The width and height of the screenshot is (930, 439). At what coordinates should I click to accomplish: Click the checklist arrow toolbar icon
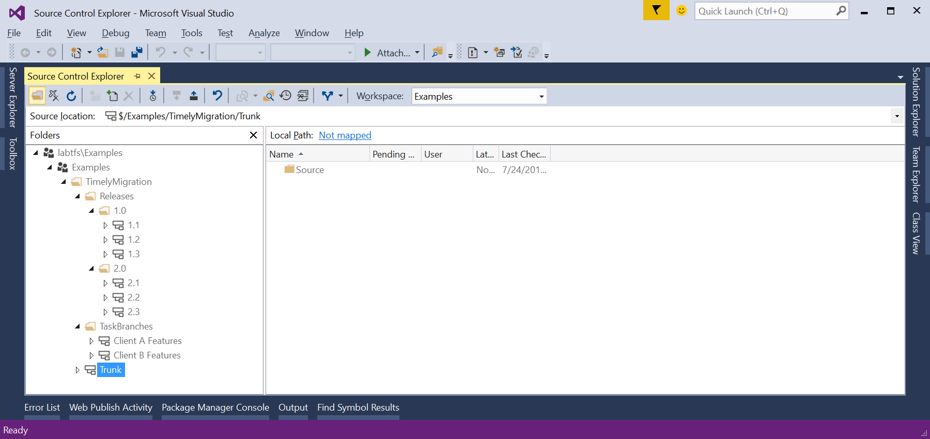click(516, 52)
